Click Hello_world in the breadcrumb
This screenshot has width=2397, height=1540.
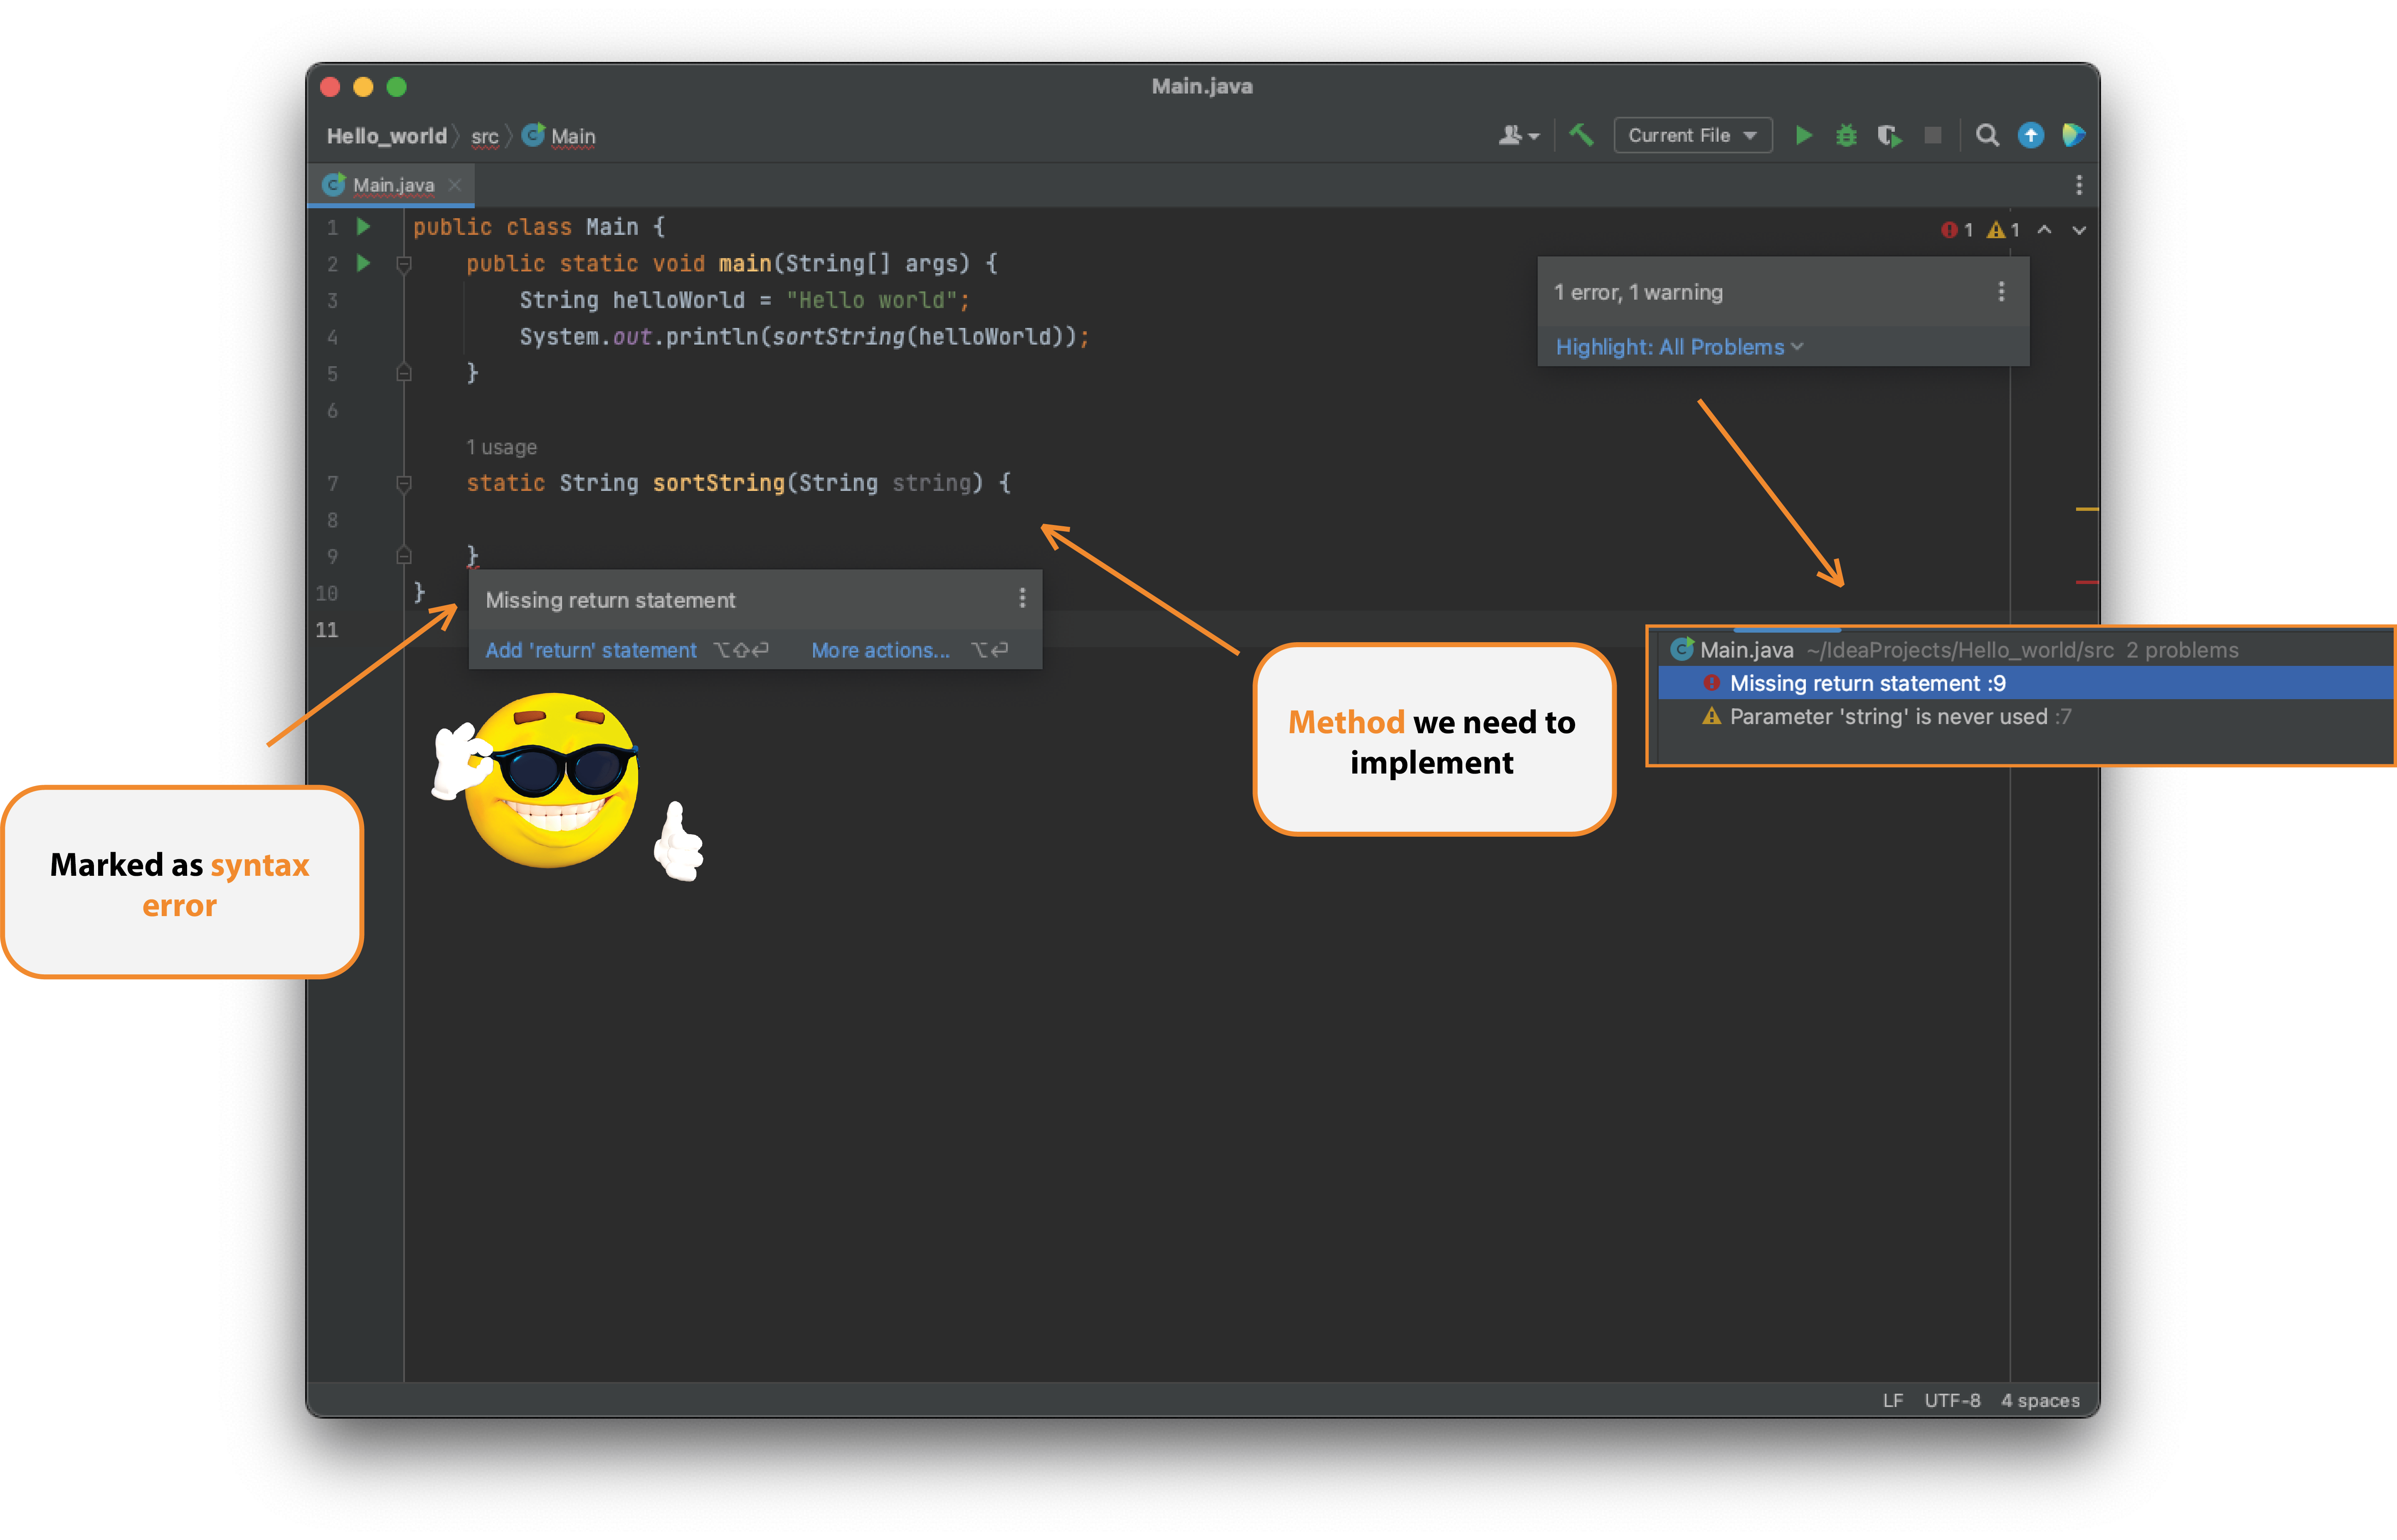click(x=387, y=136)
